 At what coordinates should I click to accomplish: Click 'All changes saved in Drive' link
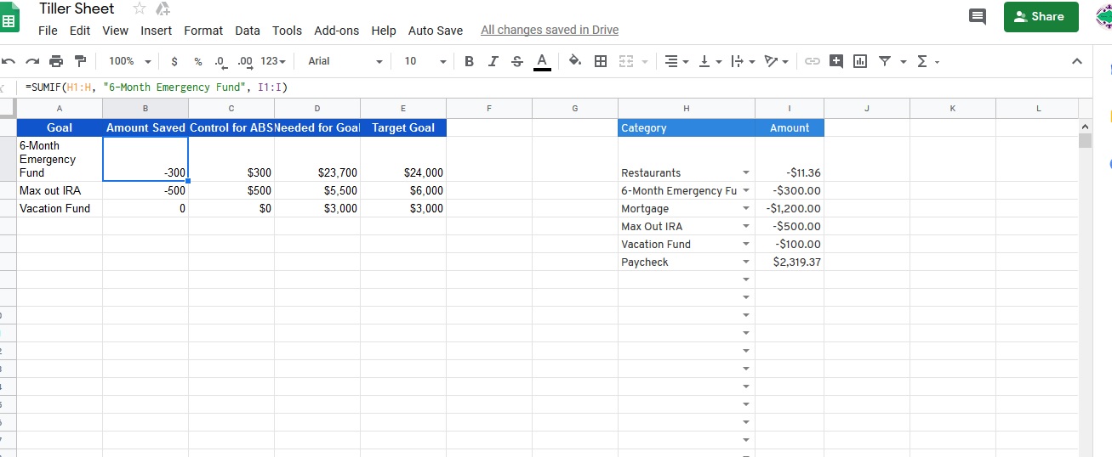click(x=550, y=31)
